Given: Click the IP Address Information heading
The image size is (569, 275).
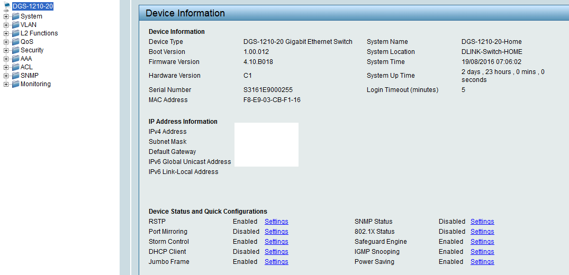Looking at the screenshot, I should [x=183, y=122].
